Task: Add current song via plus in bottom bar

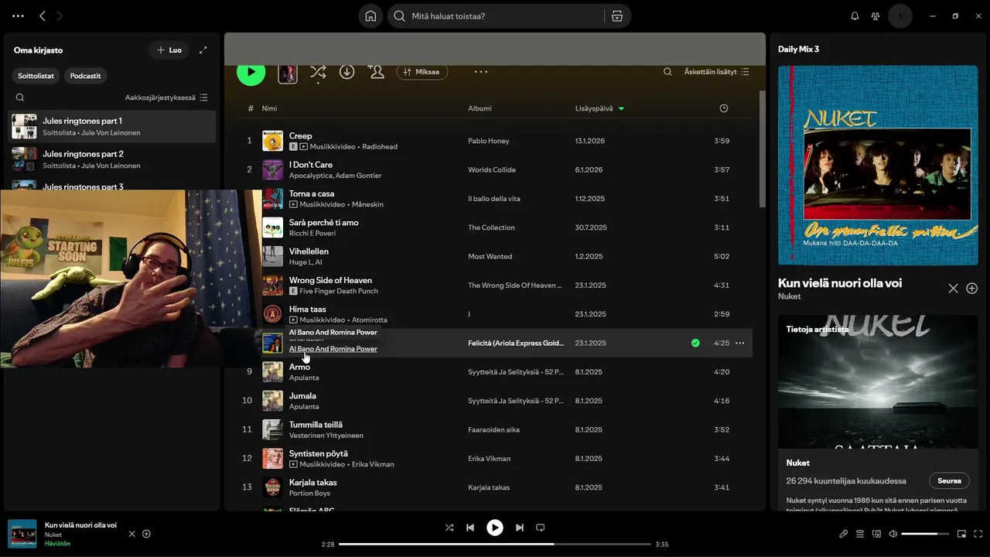Action: coord(146,534)
